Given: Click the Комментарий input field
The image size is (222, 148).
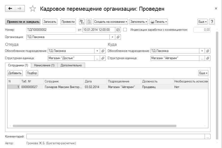Looking at the screenshot, I should pos(116,137).
